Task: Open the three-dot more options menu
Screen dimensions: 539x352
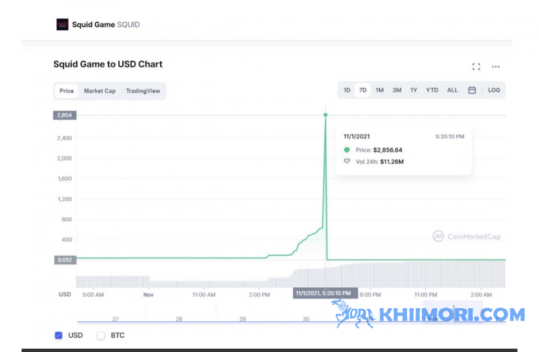Action: click(496, 66)
